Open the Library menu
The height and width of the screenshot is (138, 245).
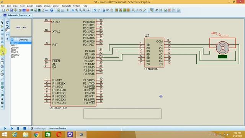click(x=56, y=6)
